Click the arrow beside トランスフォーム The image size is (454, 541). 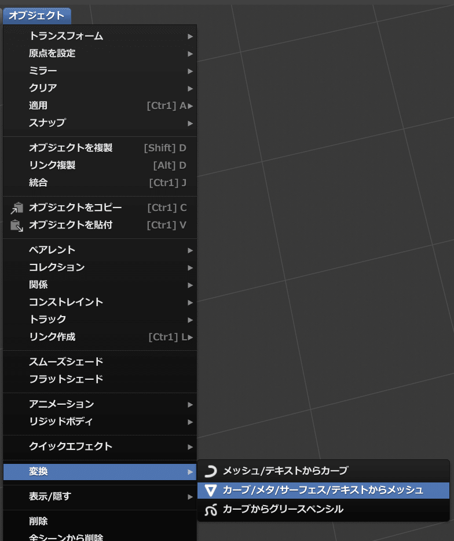point(190,37)
